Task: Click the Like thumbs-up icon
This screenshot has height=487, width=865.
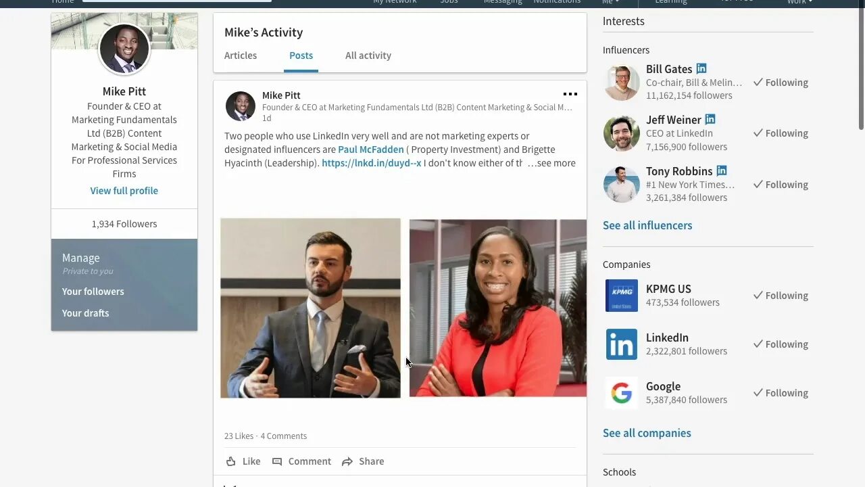Action: click(x=231, y=461)
